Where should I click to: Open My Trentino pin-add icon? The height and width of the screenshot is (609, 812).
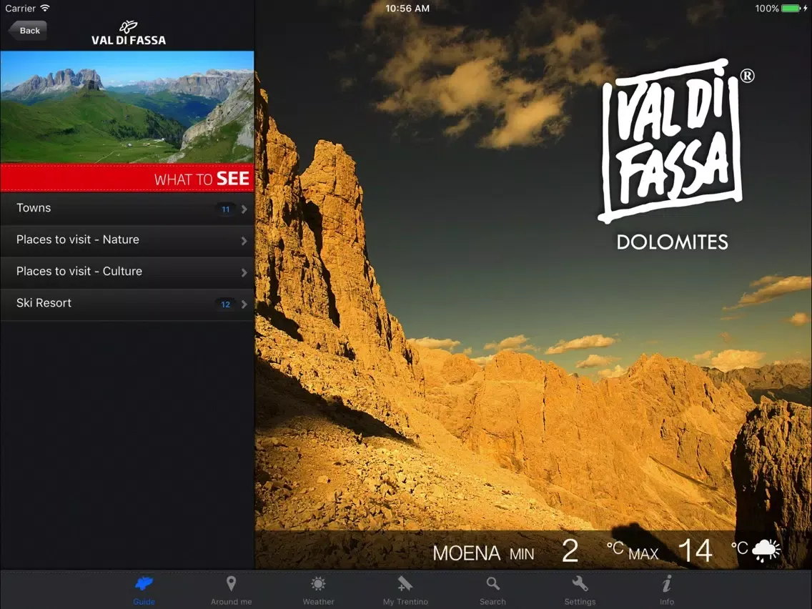[405, 584]
